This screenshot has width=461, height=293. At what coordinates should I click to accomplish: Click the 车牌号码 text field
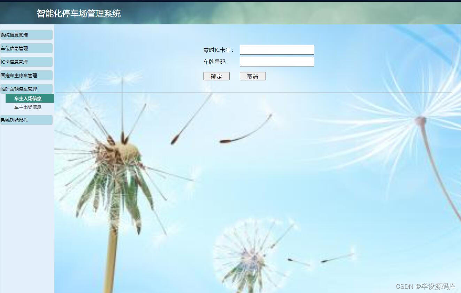pyautogui.click(x=277, y=62)
